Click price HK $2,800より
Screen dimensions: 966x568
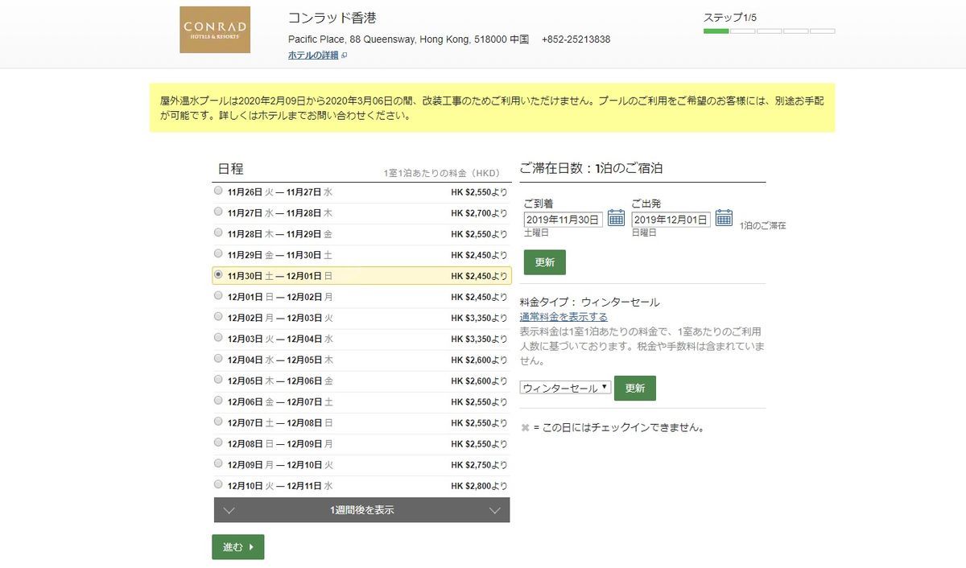[x=479, y=485]
